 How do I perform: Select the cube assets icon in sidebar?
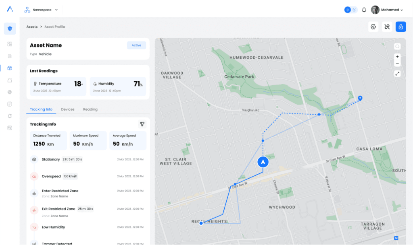click(x=10, y=68)
